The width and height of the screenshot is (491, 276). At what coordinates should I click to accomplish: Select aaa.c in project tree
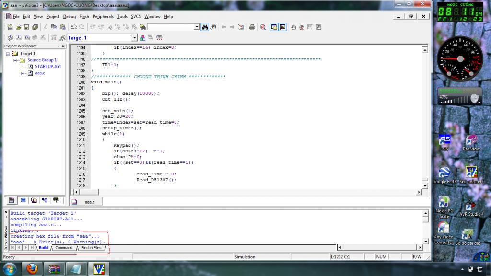click(x=40, y=73)
